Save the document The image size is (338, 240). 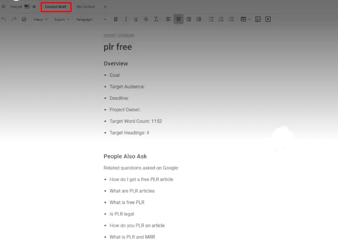click(x=24, y=19)
